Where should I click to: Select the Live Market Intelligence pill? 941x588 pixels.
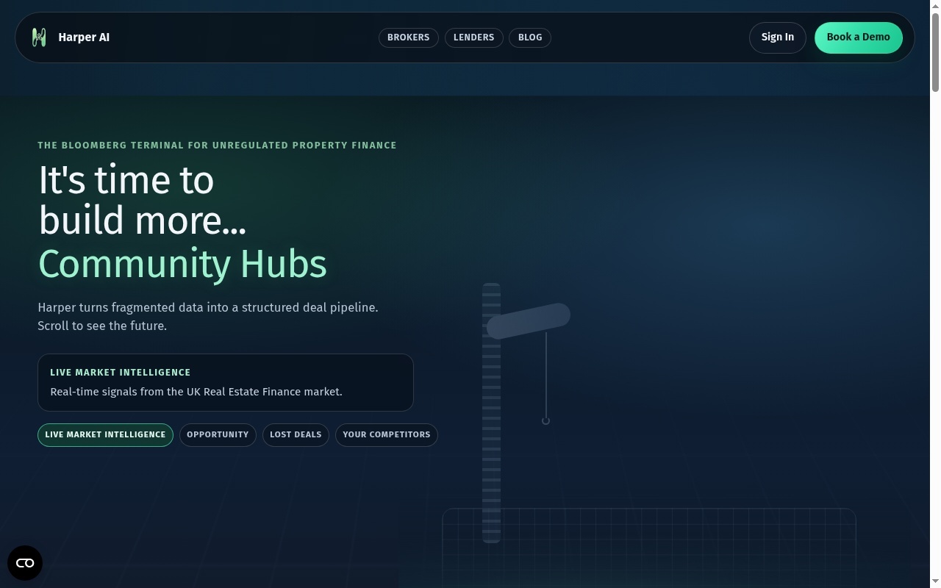coord(105,435)
